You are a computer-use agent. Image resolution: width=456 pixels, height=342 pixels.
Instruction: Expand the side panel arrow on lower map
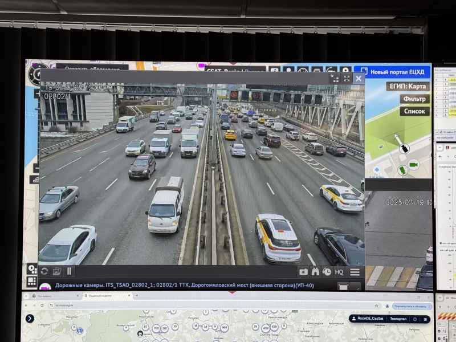click(x=30, y=319)
